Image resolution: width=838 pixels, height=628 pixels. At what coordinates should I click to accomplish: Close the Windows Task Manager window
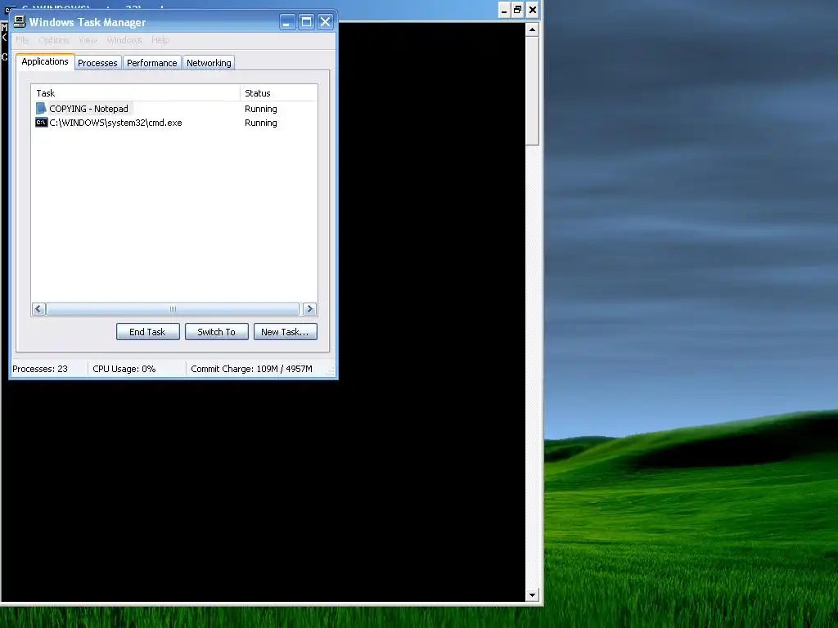pyautogui.click(x=325, y=21)
